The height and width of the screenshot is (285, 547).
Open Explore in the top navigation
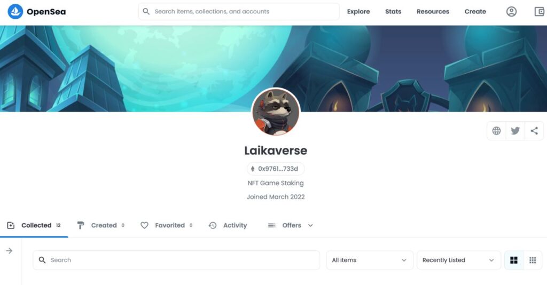[358, 12]
